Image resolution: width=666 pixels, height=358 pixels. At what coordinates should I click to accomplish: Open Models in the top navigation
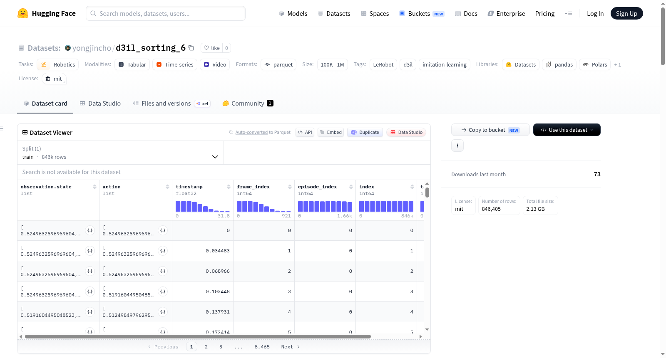[293, 14]
